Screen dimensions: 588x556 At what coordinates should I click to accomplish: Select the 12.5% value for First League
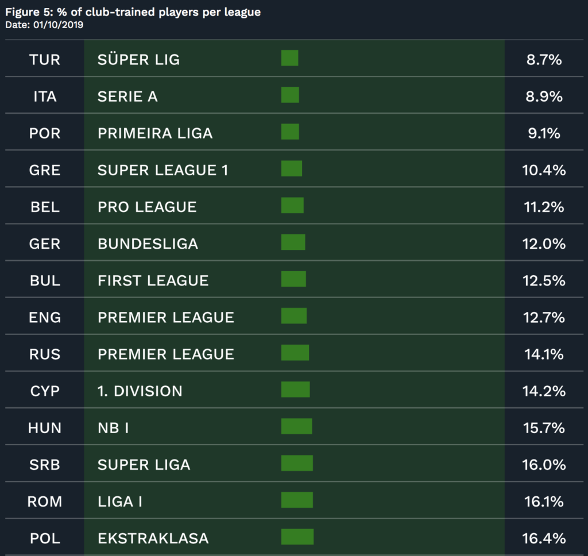point(544,281)
